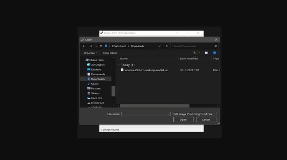The image size is (287, 160).
Task: Click the 3D Objects folder icon
Action: click(x=89, y=65)
